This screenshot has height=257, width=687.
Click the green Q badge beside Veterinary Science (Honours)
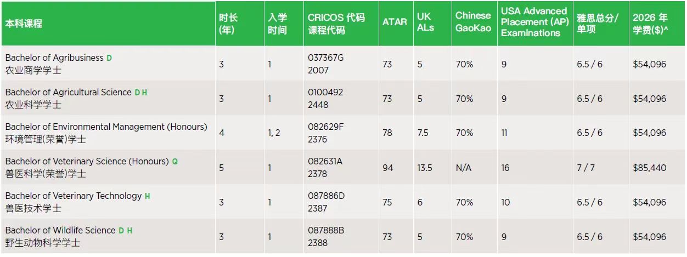[x=175, y=162]
